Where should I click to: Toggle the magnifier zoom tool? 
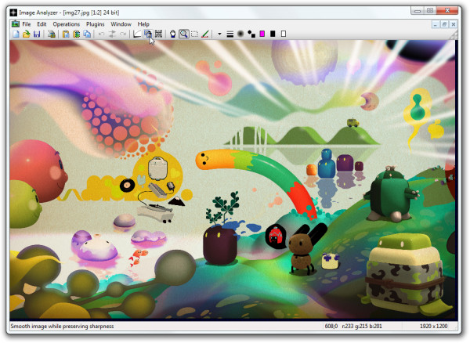[x=184, y=34]
